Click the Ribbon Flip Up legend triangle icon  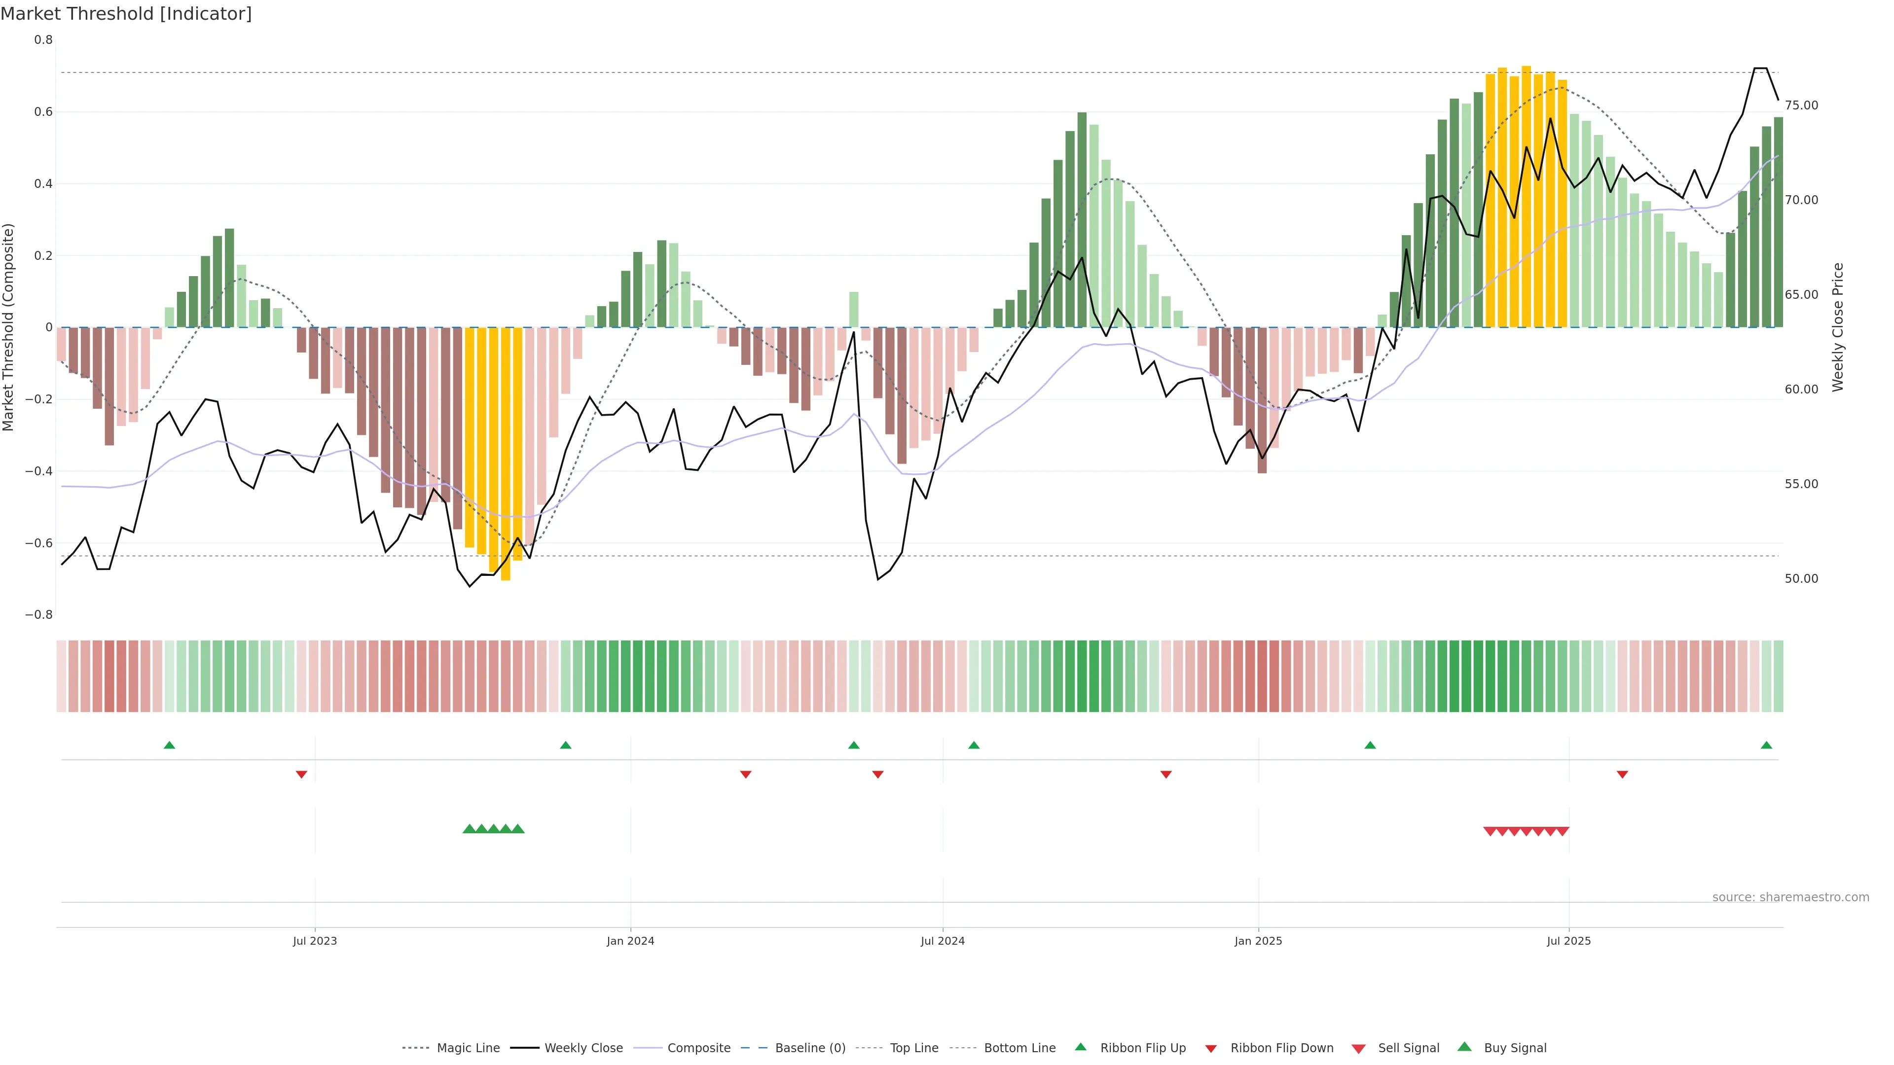1080,1047
